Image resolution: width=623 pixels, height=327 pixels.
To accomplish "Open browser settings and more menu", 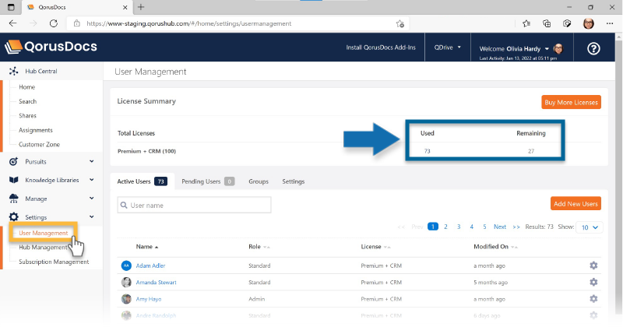I will pos(610,23).
